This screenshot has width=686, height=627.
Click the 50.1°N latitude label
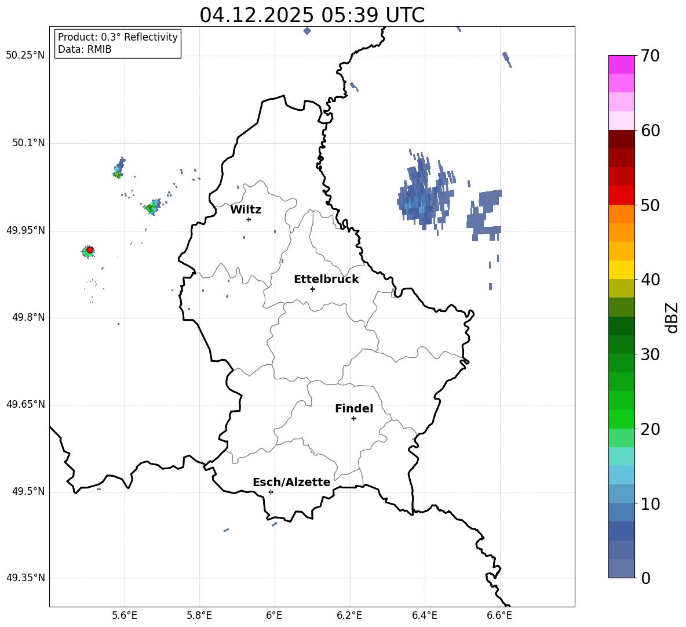(x=28, y=143)
